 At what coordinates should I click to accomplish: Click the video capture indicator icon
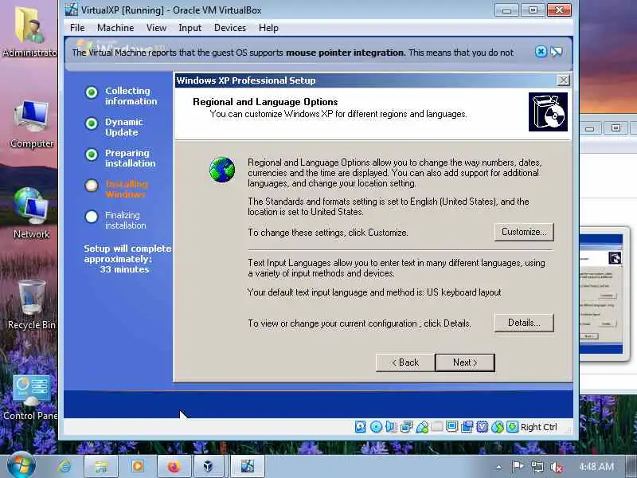pyautogui.click(x=467, y=426)
